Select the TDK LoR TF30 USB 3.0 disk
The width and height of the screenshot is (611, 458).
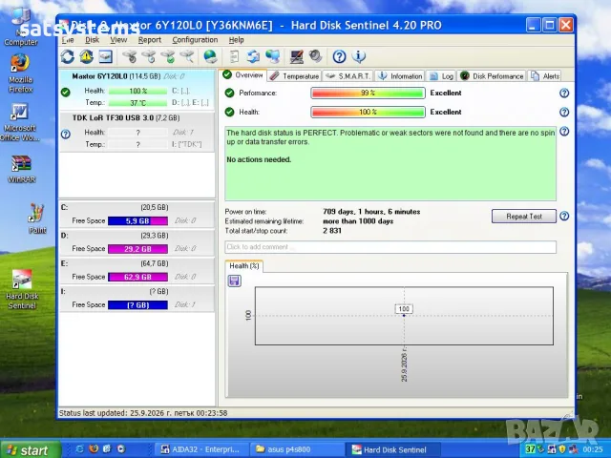pyautogui.click(x=137, y=132)
